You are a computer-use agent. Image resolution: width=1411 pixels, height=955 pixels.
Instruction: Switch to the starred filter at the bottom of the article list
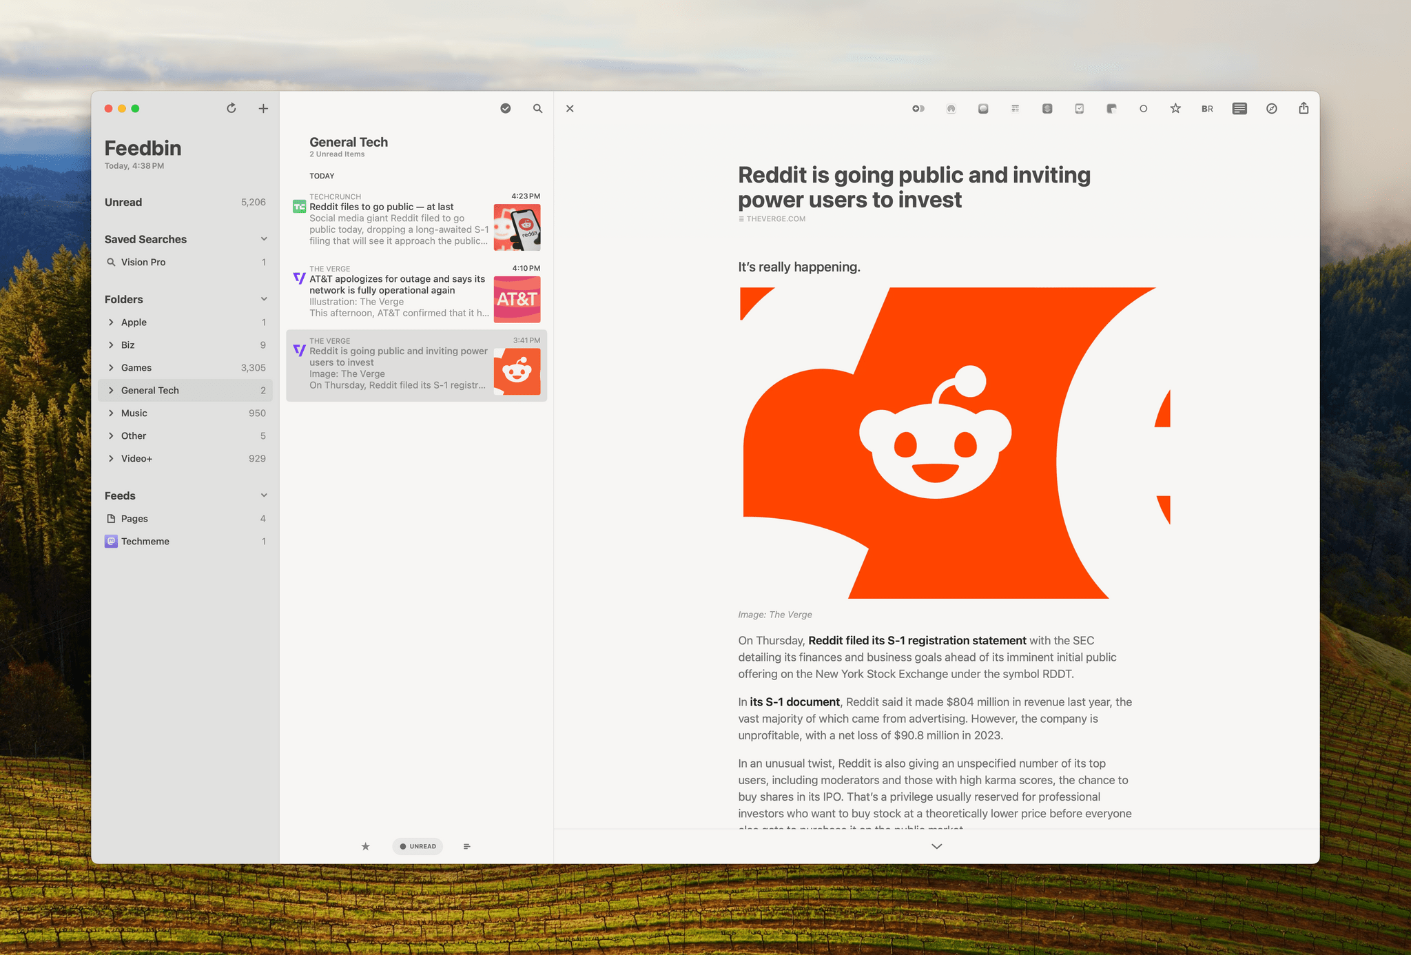point(366,846)
